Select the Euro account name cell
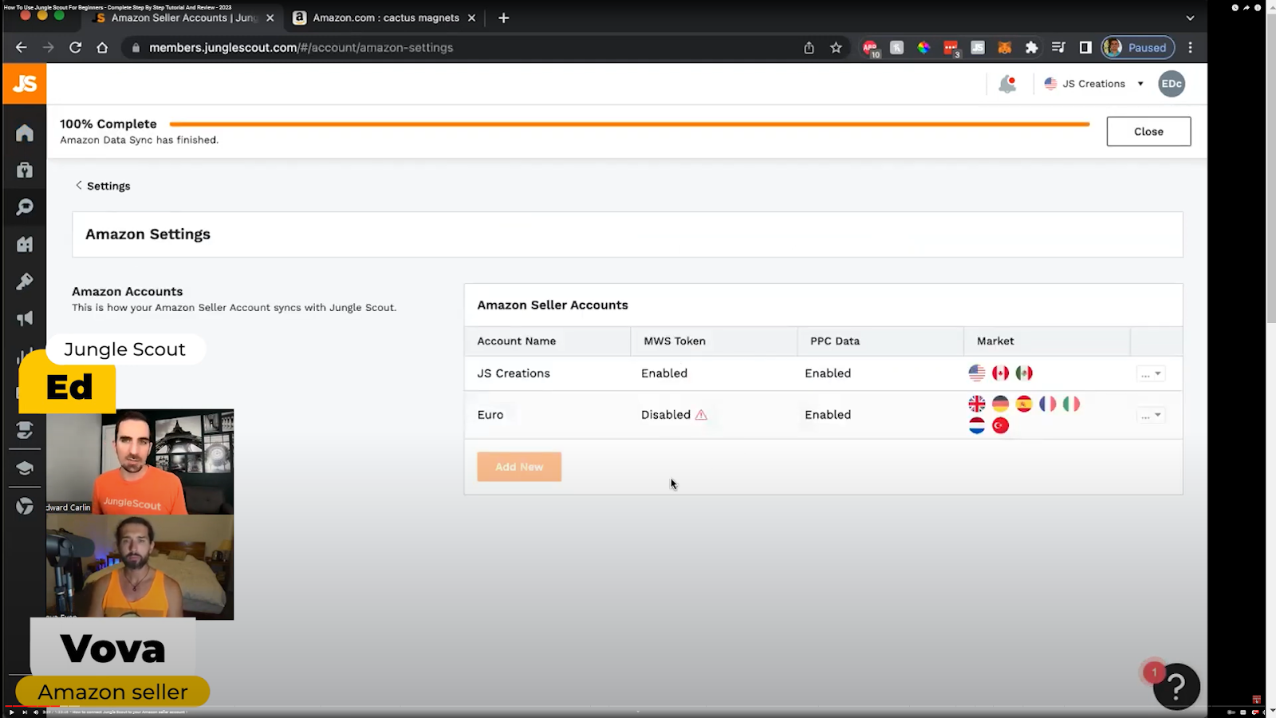 (x=490, y=415)
